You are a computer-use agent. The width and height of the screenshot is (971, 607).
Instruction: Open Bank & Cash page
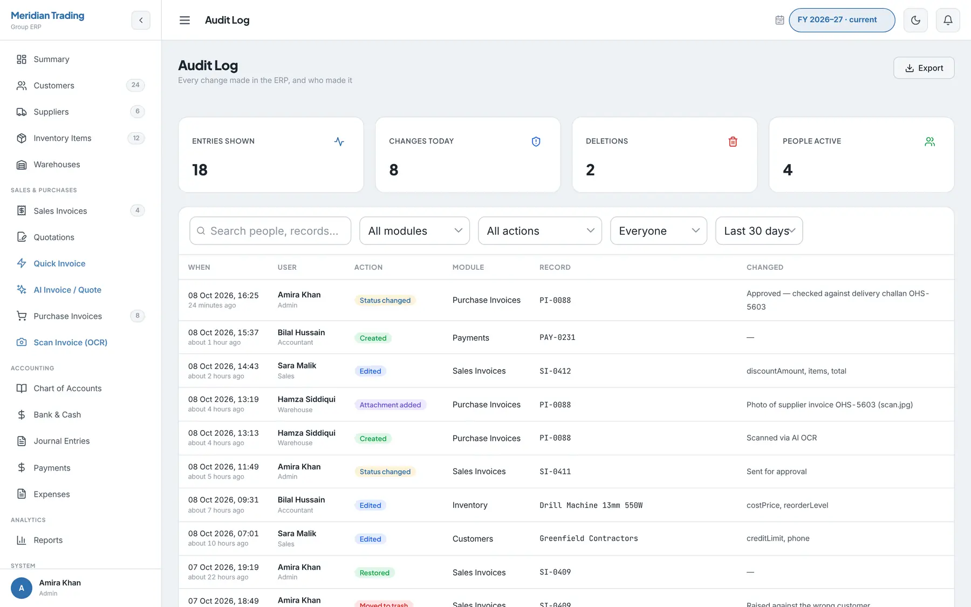click(80, 414)
